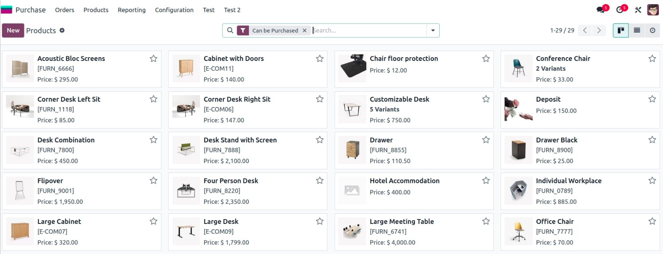663x254 pixels.
Task: Open the Orders menu
Action: [x=65, y=10]
